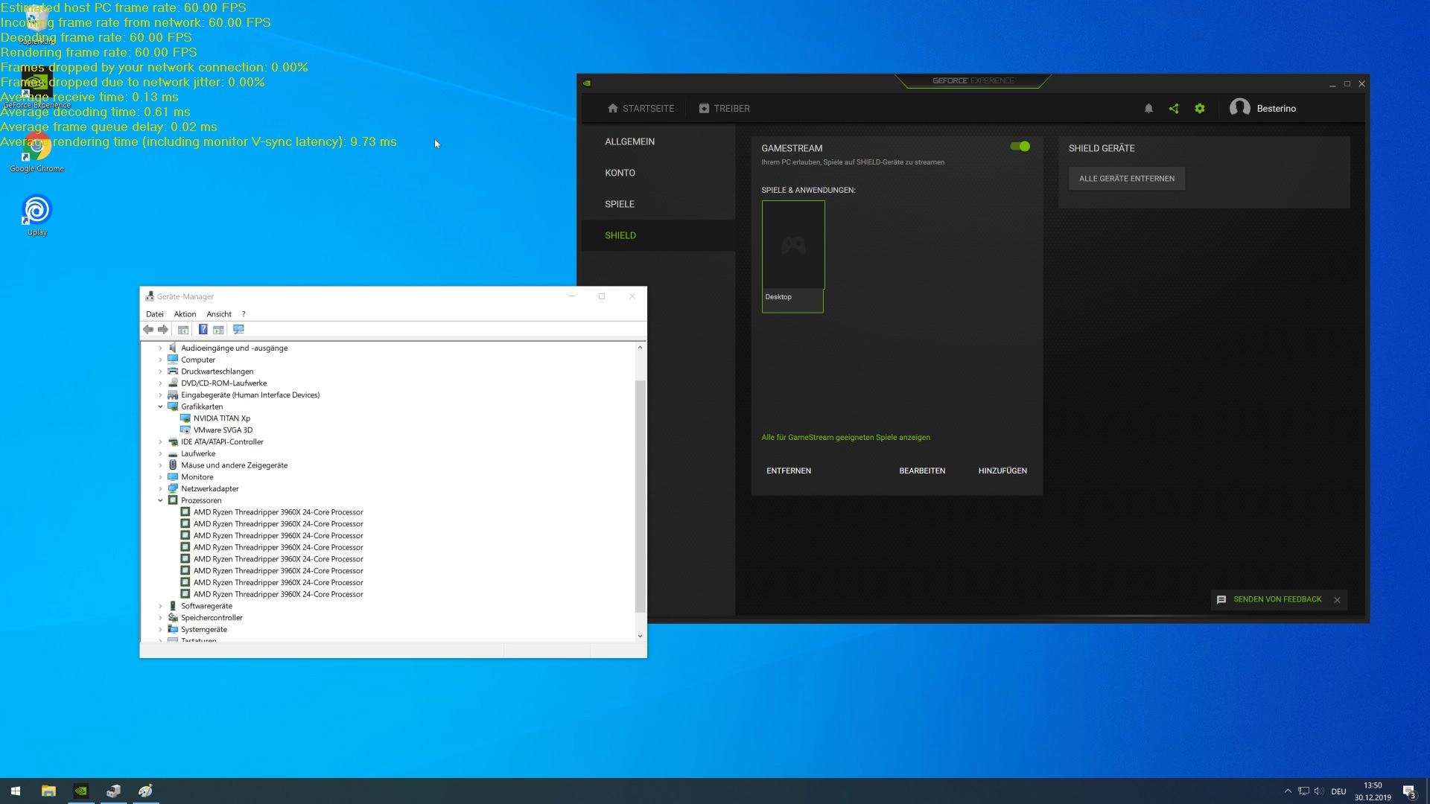Image resolution: width=1430 pixels, height=804 pixels.
Task: Expand Audioeingänge und -ausgänge node
Action: [x=160, y=348]
